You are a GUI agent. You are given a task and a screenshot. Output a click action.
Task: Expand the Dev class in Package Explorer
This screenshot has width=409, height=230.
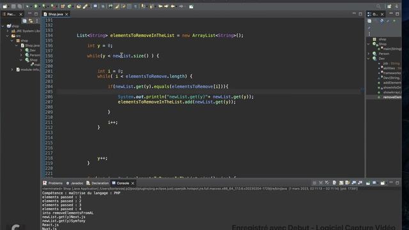point(22,50)
